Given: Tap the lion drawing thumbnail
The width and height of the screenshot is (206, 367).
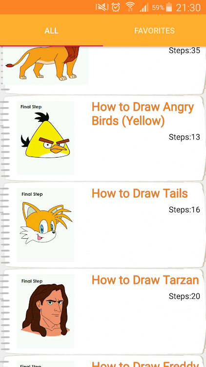Looking at the screenshot, I should coord(46,66).
